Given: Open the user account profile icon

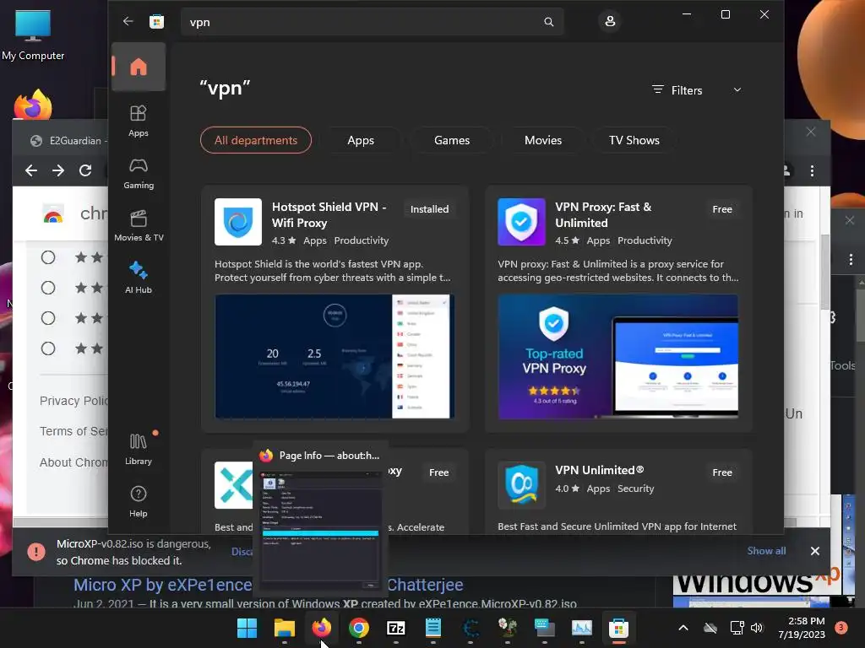Looking at the screenshot, I should (610, 21).
